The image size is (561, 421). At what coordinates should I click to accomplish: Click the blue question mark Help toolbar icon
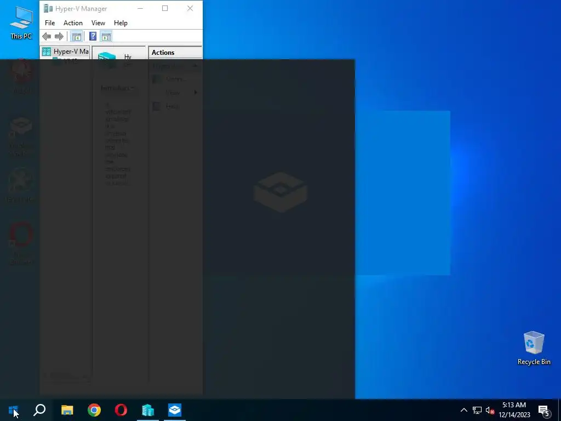pos(93,36)
